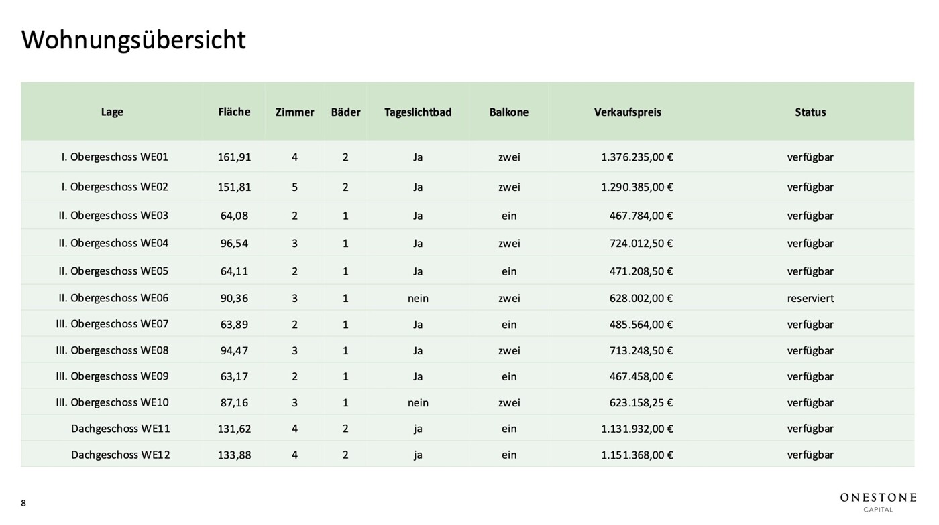Viewport: 939px width, 525px height.
Task: Click the II. Obergeschoss WE03 cell
Action: coord(113,216)
